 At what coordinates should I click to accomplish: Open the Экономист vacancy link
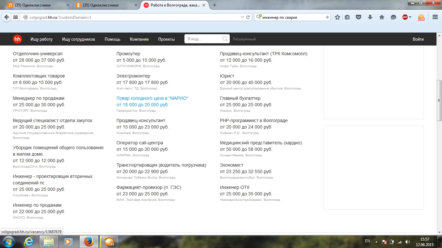[232, 165]
